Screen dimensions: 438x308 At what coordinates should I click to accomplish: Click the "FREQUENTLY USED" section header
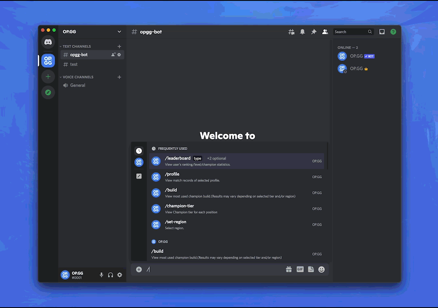[173, 149]
